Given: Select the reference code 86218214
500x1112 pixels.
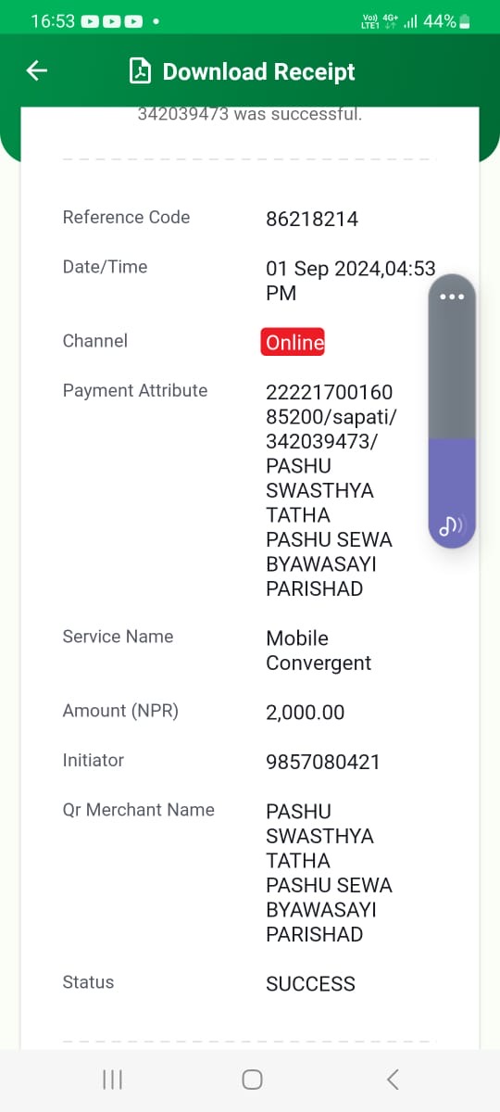Looking at the screenshot, I should [312, 220].
